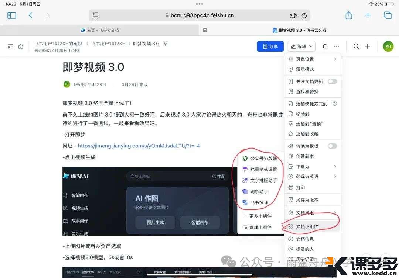Expand the 编辑 mode dropdown
This screenshot has width=399, height=278.
tap(301, 46)
